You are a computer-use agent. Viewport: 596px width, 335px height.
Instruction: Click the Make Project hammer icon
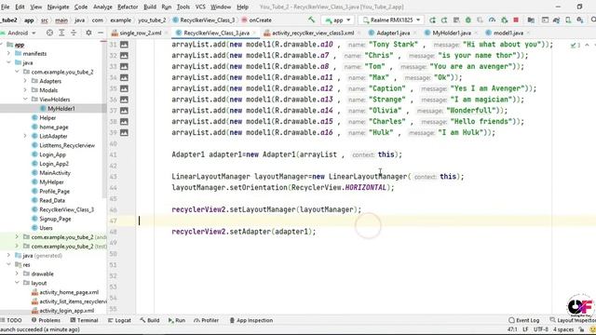coord(312,20)
